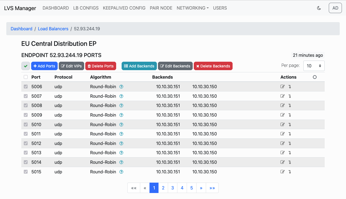
Task: Click the arrow icon for port 5009
Action: (x=290, y=115)
